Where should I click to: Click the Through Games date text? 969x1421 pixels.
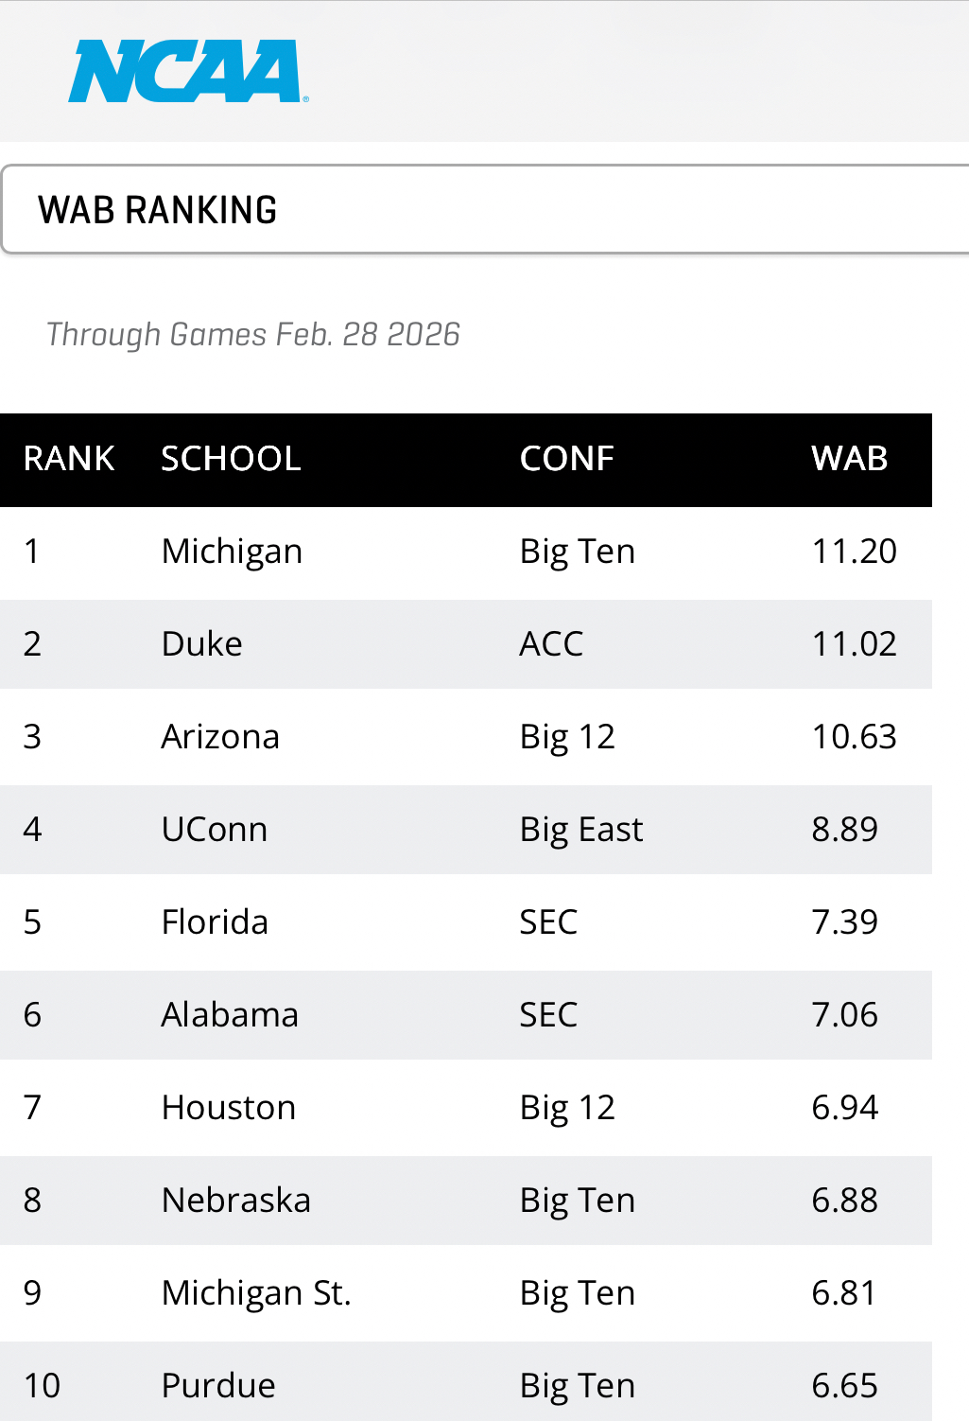[253, 335]
